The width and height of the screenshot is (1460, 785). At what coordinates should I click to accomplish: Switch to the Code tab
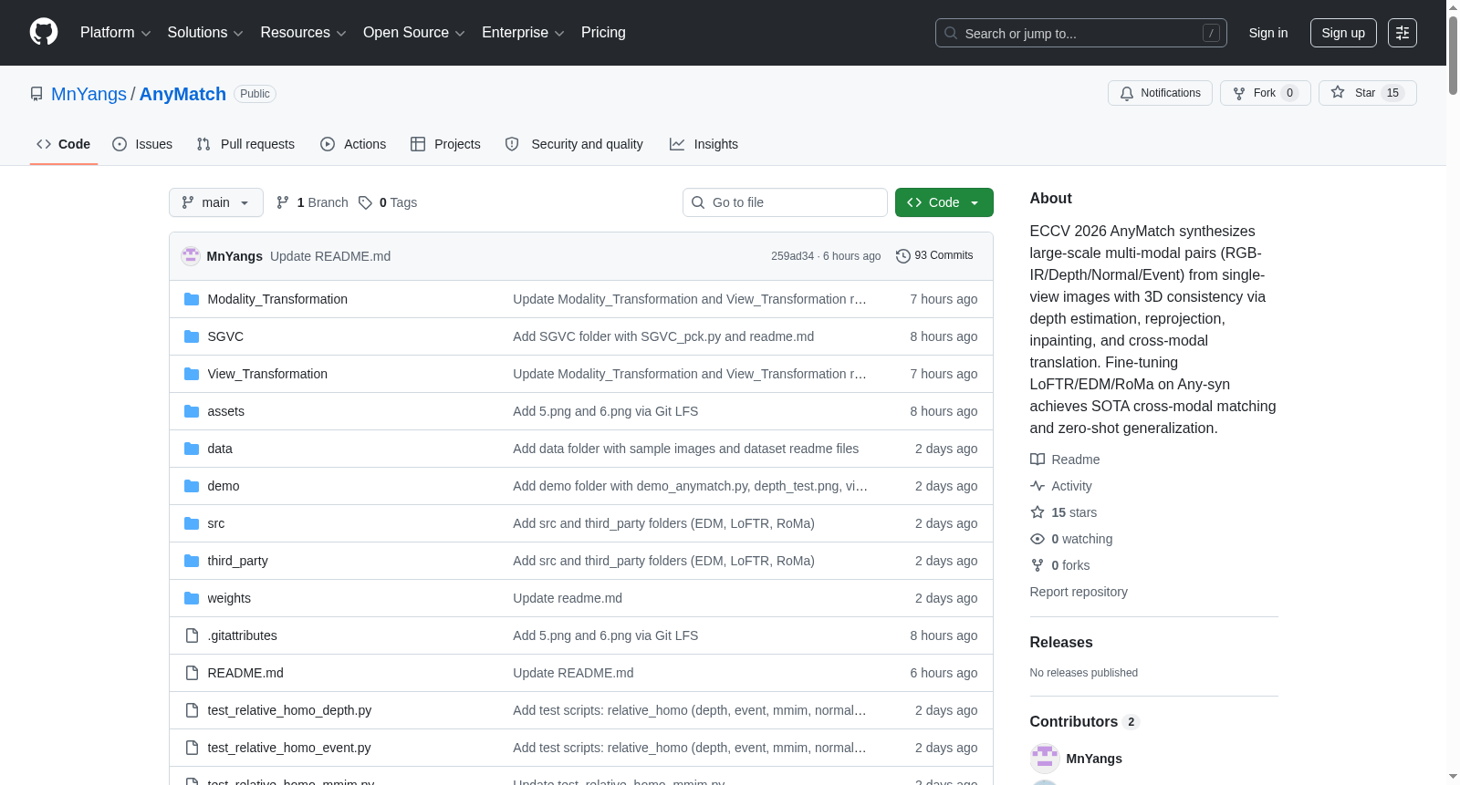pos(64,144)
